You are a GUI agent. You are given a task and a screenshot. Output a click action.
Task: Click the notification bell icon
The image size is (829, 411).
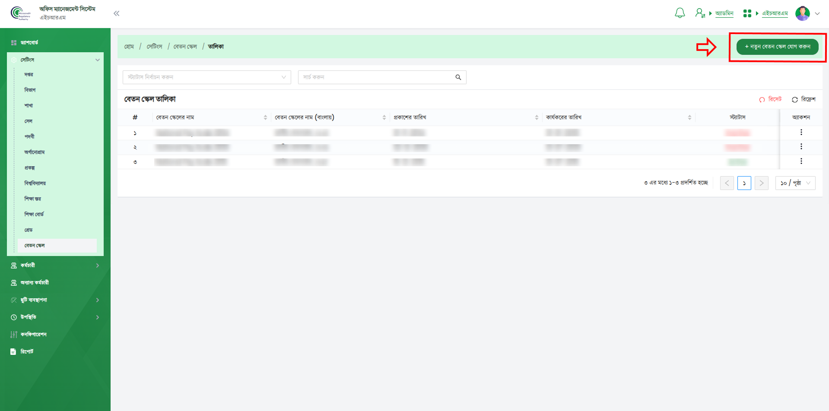[x=680, y=13]
